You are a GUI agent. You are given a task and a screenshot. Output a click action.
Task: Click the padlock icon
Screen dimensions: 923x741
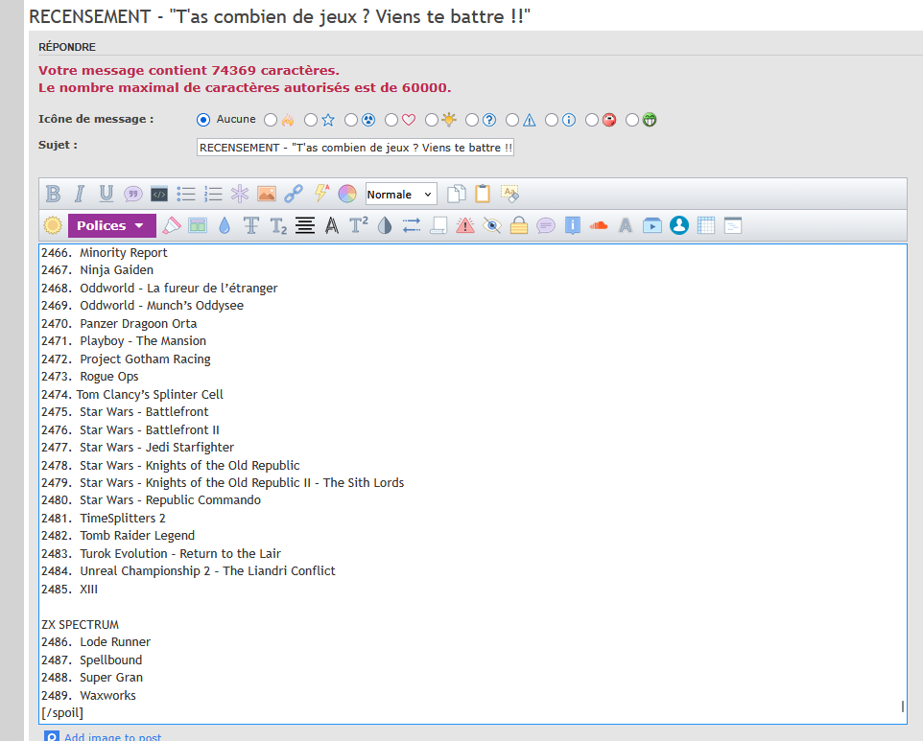tap(519, 225)
